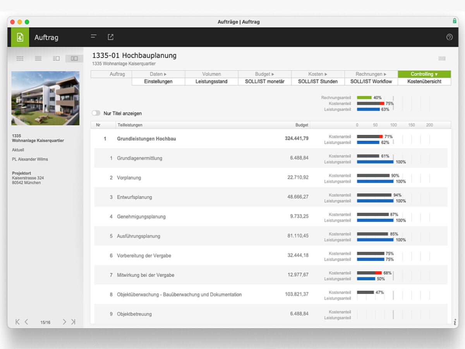The width and height of the screenshot is (465, 349).
Task: Expand the Controlling dropdown tab
Action: point(424,74)
